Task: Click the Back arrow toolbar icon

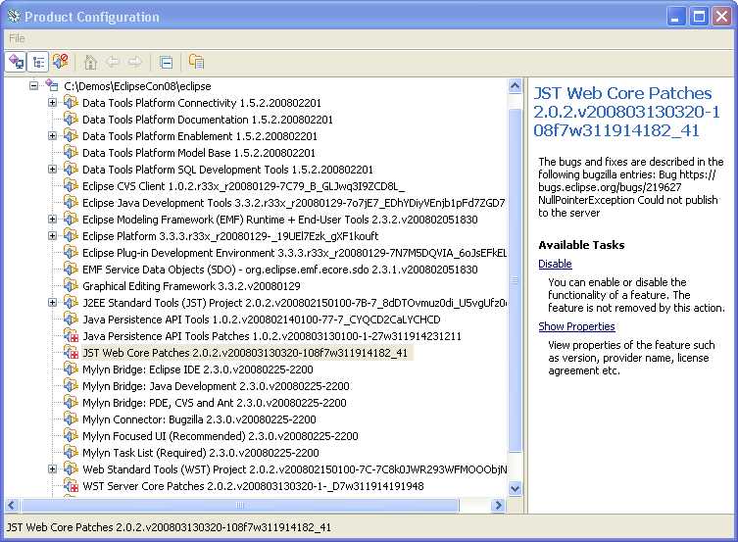Action: (113, 62)
